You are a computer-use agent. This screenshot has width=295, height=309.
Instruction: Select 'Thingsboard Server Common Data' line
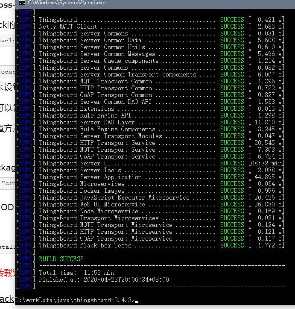pos(150,40)
